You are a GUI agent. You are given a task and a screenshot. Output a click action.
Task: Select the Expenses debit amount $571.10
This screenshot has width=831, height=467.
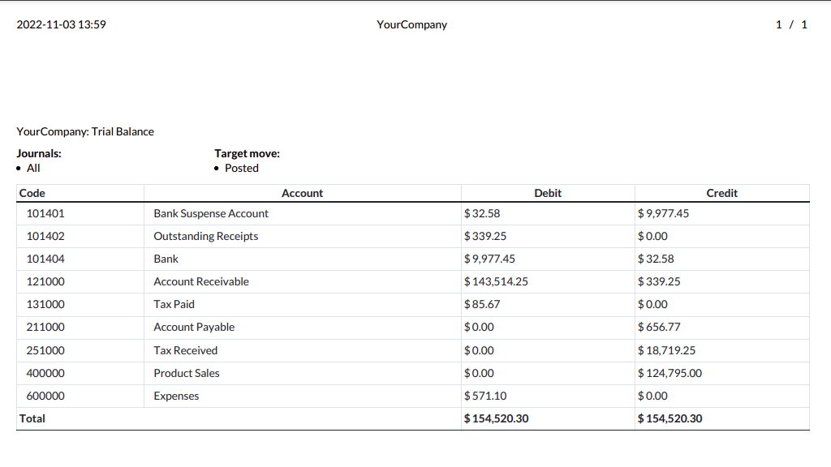click(484, 396)
